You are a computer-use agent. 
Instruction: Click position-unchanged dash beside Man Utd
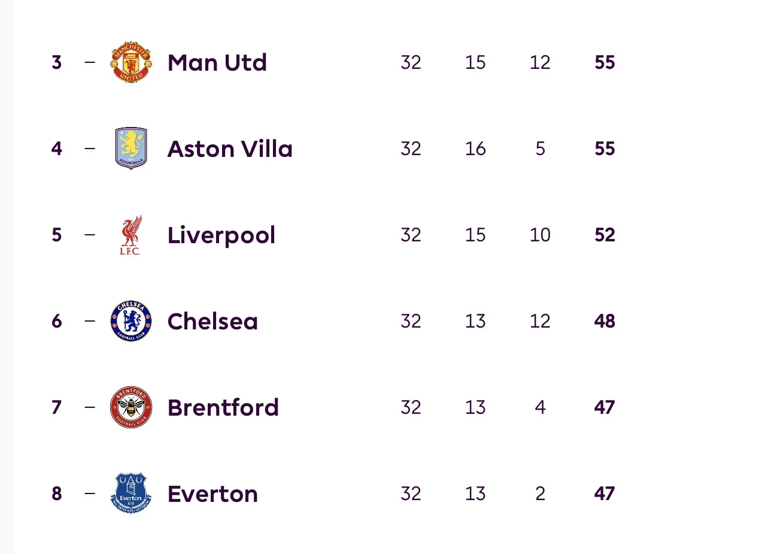click(90, 62)
